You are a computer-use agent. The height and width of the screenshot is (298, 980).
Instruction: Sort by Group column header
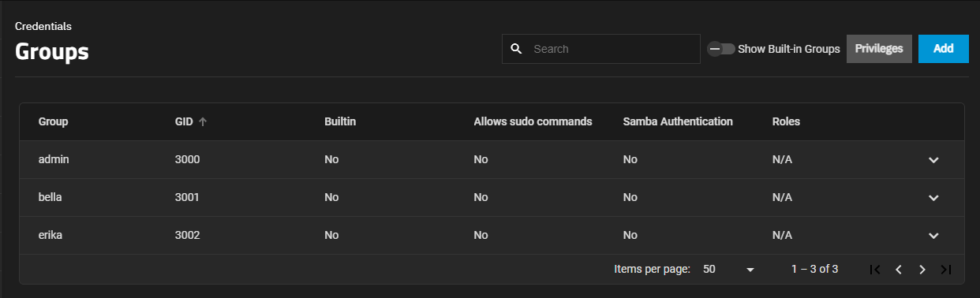click(x=54, y=121)
